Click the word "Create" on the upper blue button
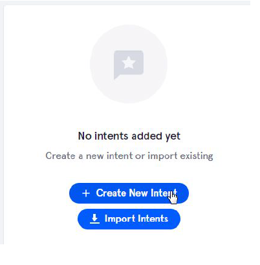260x265 pixels. pos(111,193)
